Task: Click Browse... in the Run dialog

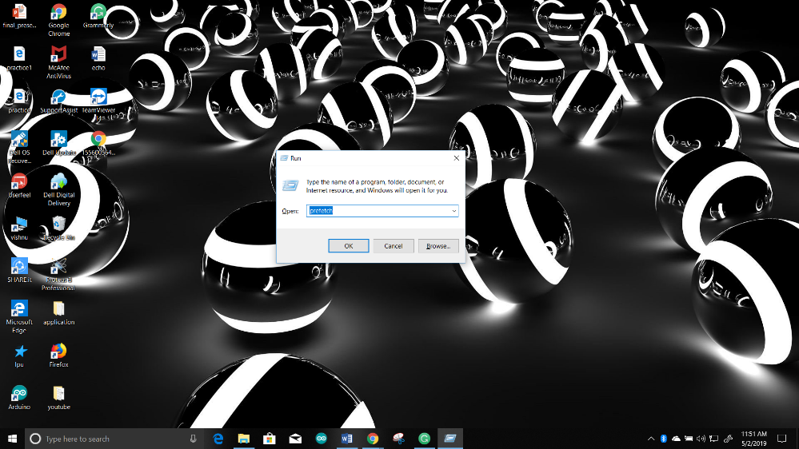Action: click(x=438, y=246)
